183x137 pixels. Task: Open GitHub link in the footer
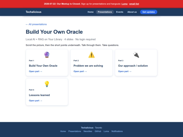point(98,131)
